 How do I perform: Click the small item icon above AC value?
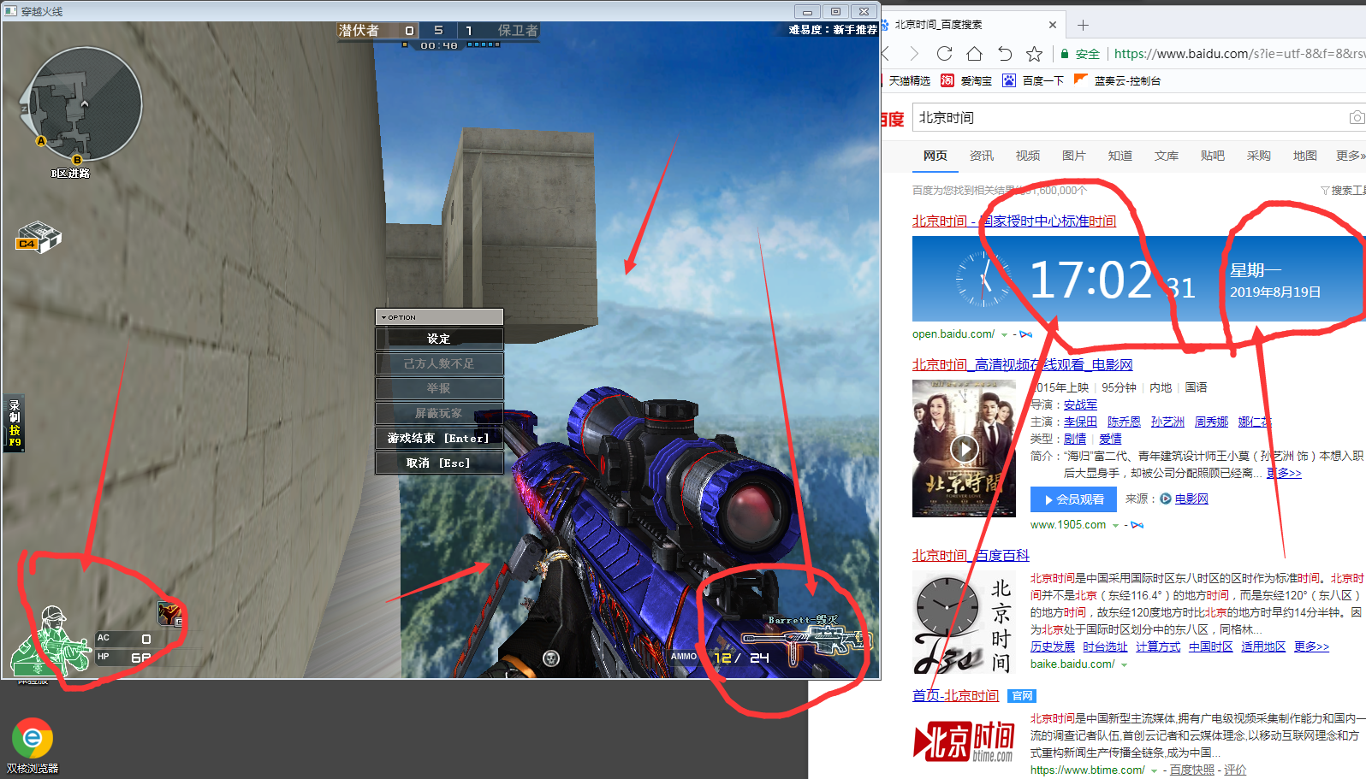pos(169,613)
